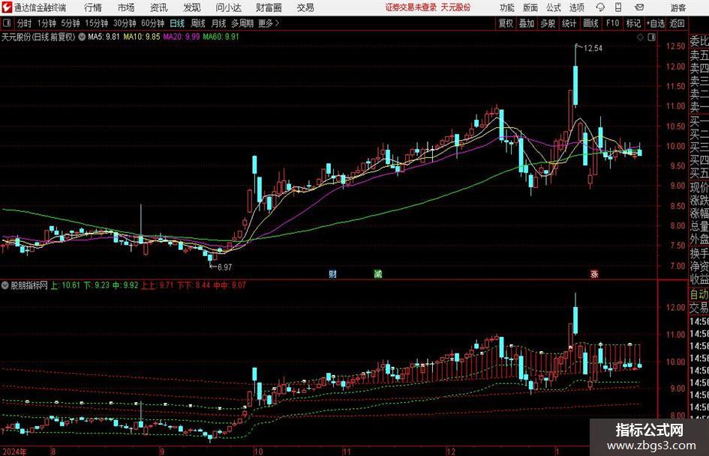Click the red 通达信 logo icon
709x456 pixels.
coord(7,7)
